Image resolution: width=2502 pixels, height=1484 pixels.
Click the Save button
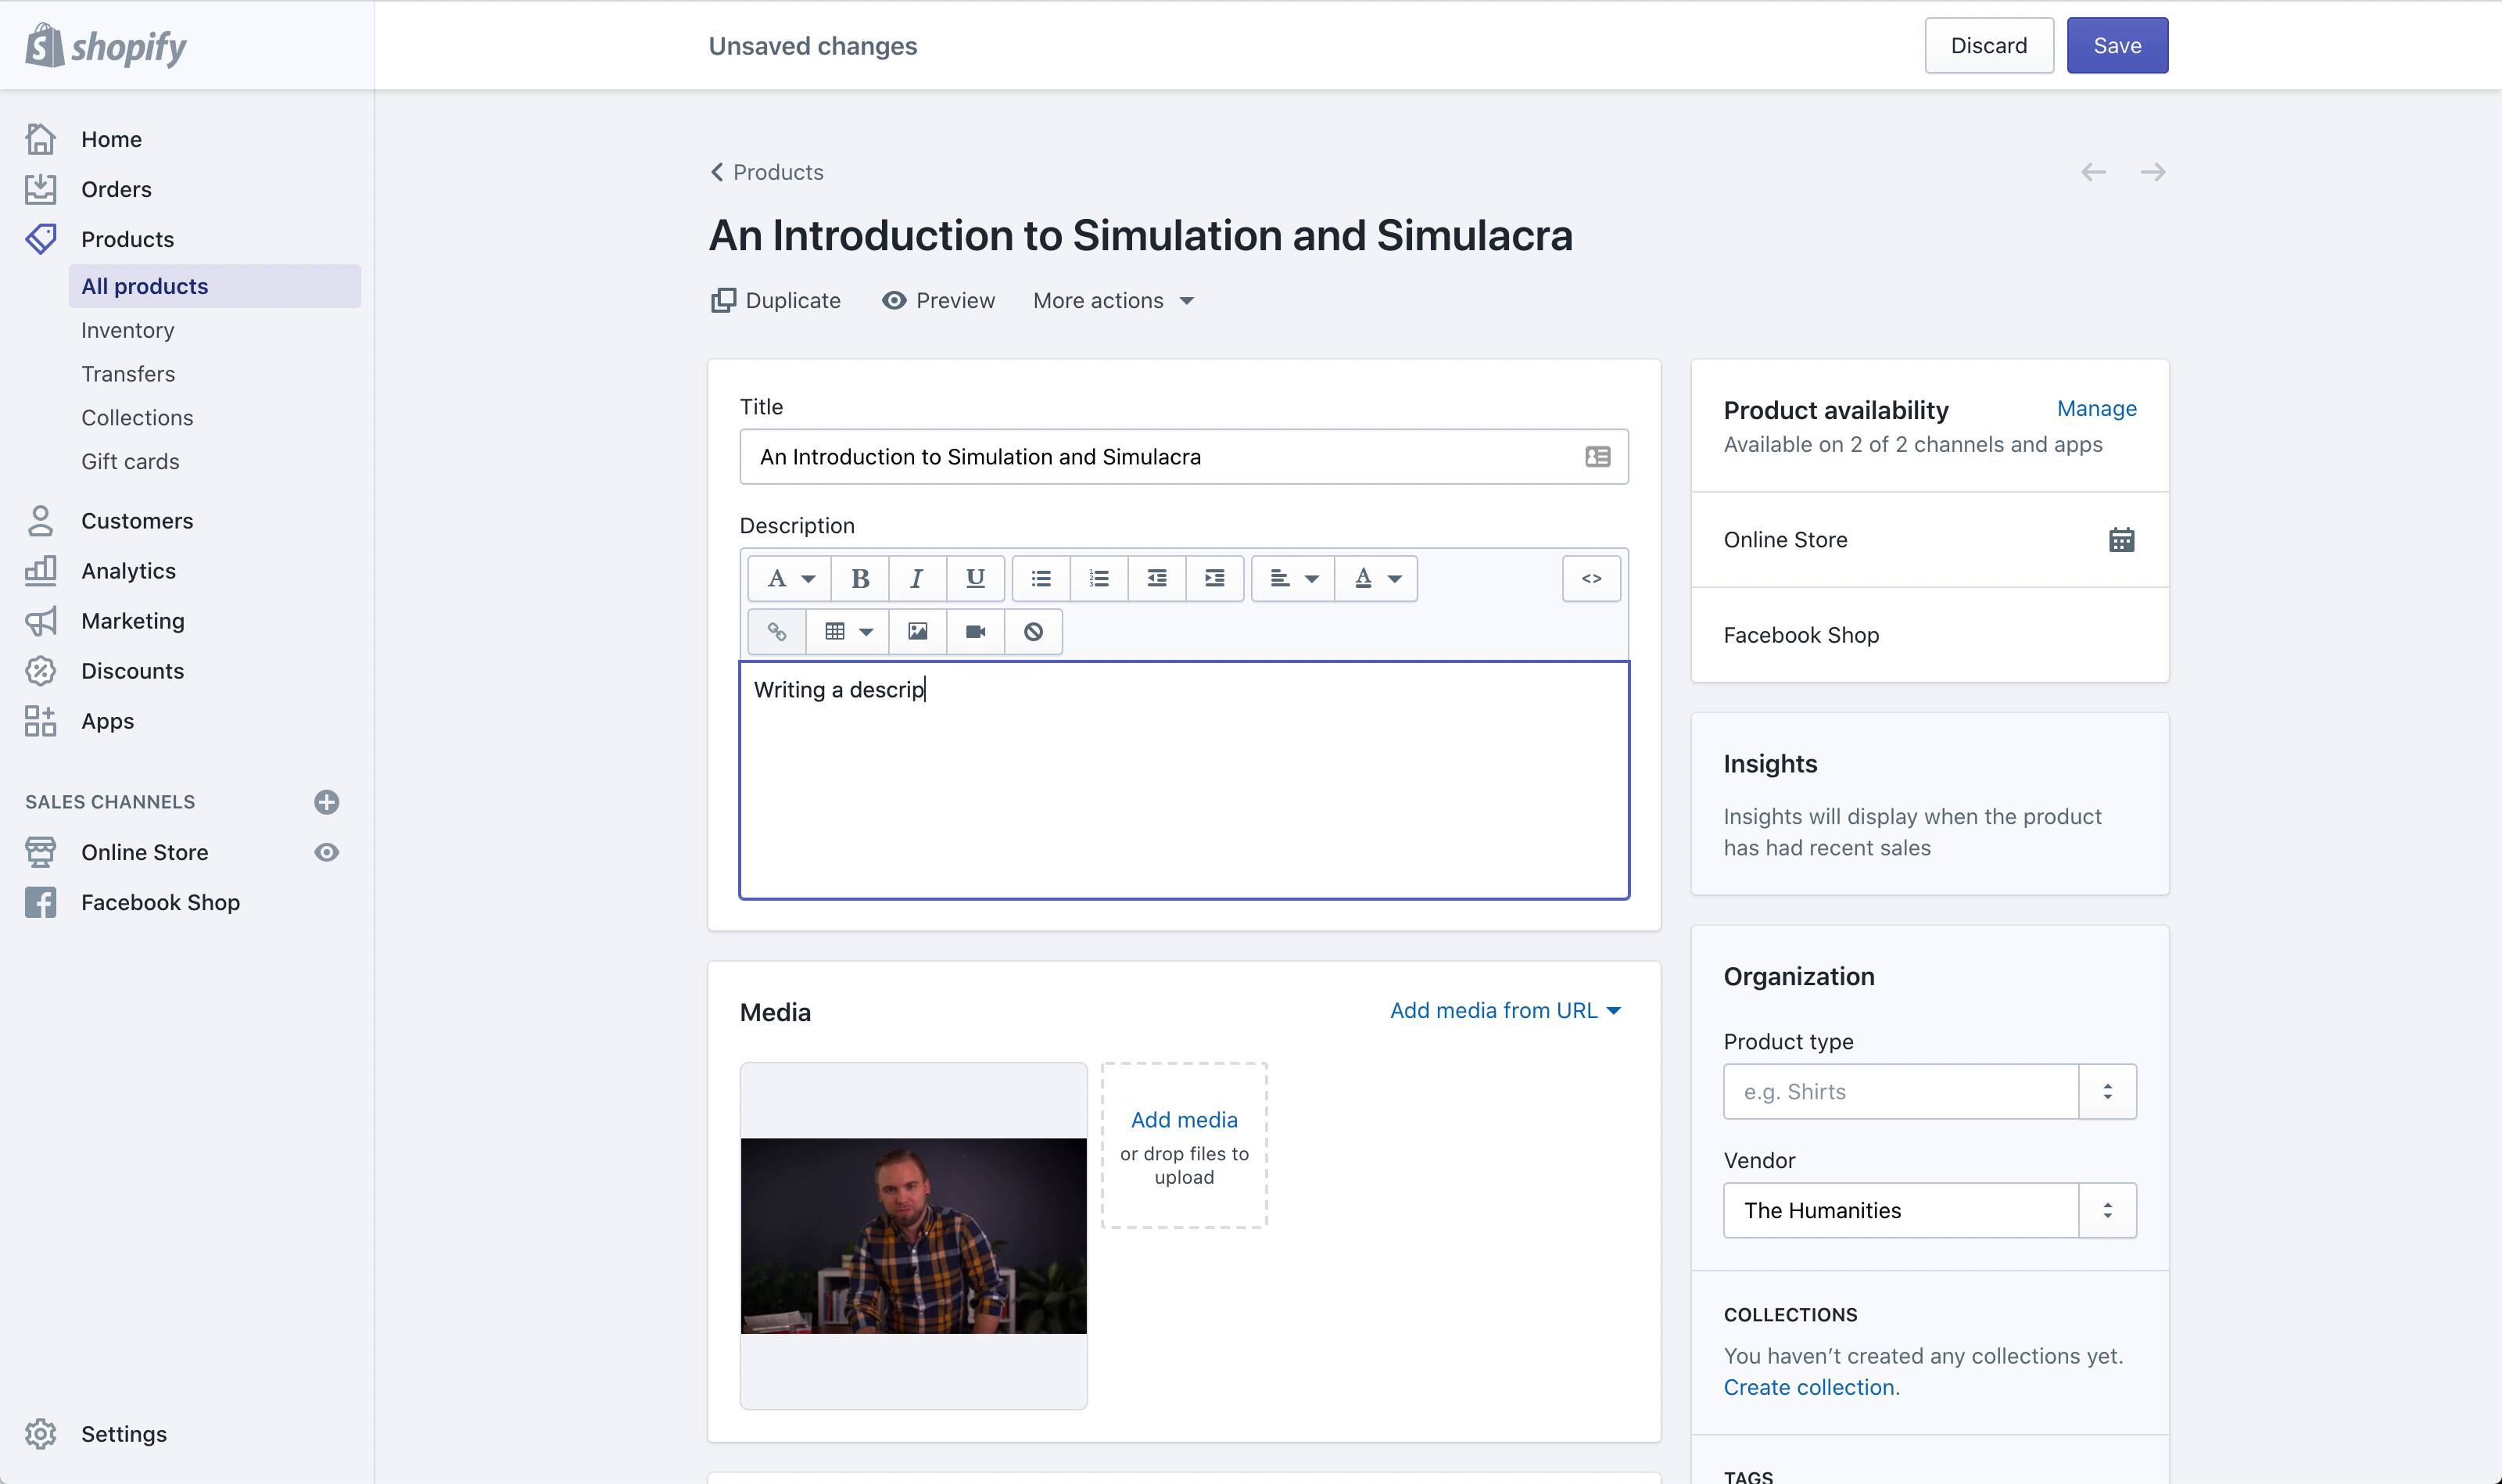2117,45
